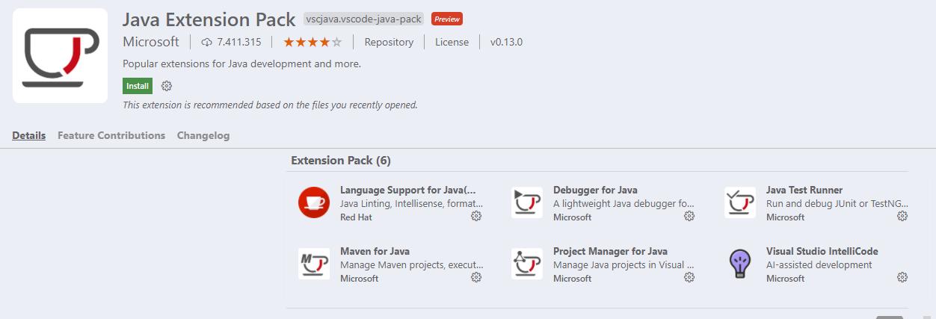Screen dimensions: 936x319
Task: Switch to the Feature Contributions tab
Action: pyautogui.click(x=111, y=135)
